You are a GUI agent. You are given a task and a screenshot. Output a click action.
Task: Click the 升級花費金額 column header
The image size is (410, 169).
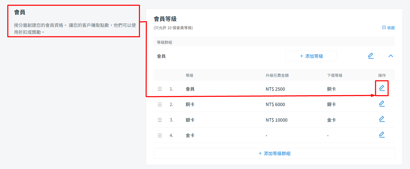(277, 75)
